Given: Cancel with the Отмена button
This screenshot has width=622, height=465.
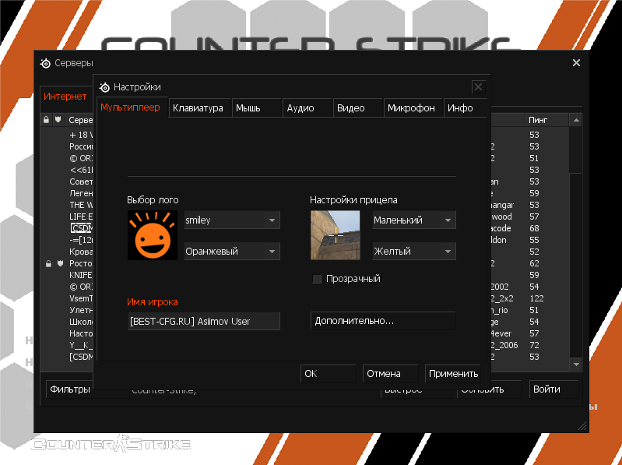Looking at the screenshot, I should coord(390,373).
